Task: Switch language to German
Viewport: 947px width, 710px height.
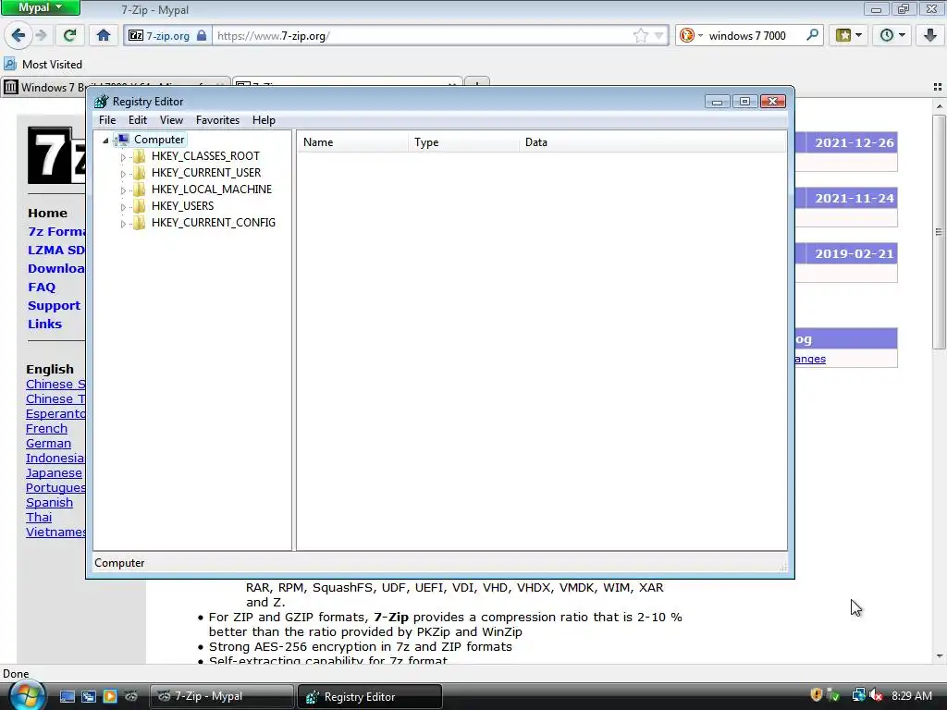Action: 48,443
